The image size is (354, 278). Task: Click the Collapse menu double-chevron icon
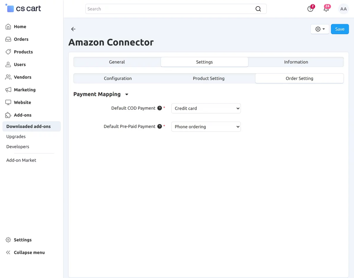tap(8, 253)
